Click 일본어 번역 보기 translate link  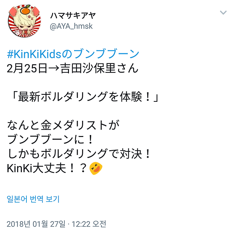coord(33,199)
